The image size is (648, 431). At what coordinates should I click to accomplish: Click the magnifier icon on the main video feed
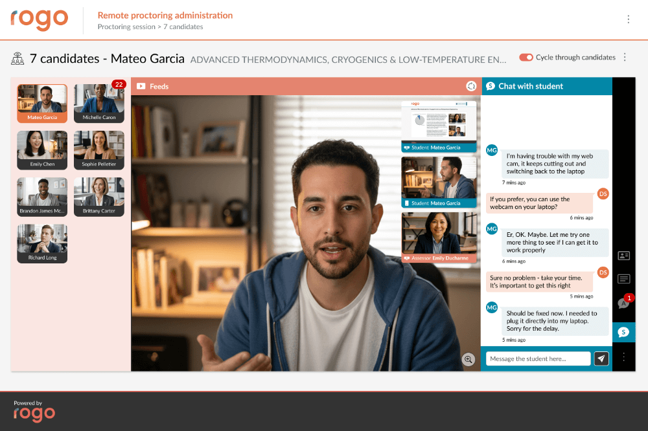point(469,359)
